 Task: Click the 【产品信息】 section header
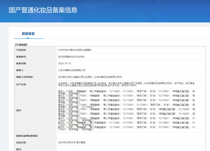(x=21, y=45)
